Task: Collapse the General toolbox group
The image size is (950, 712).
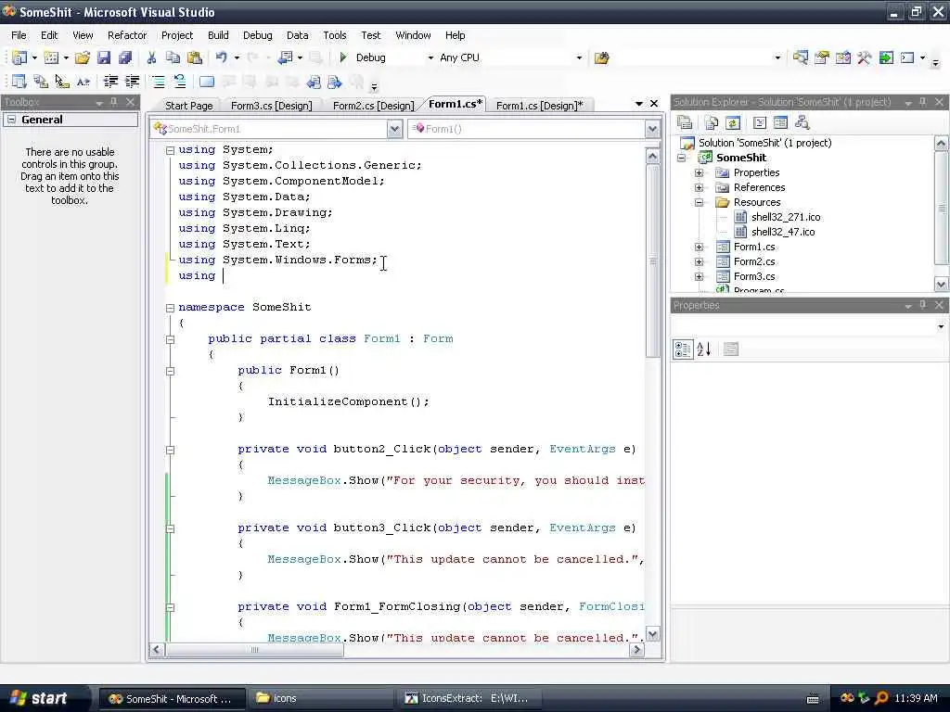Action: 11,120
